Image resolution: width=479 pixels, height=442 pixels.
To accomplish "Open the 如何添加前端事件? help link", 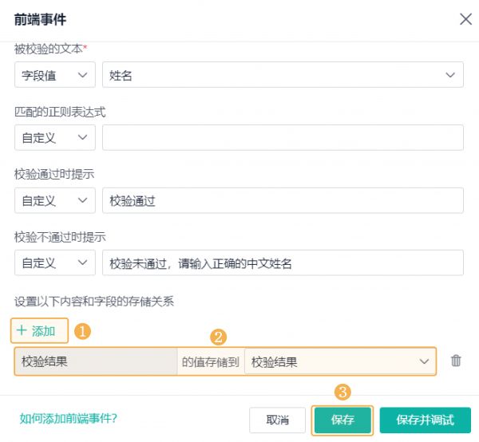I will (x=68, y=418).
